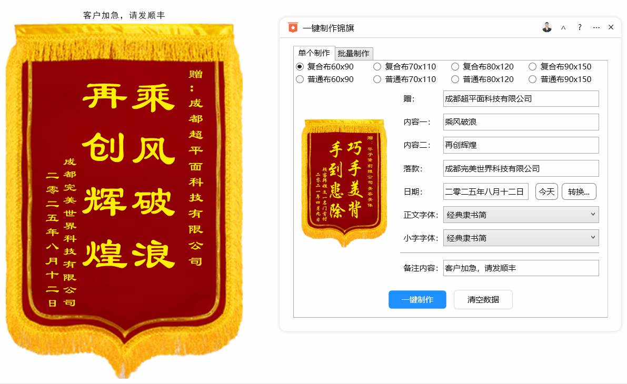The width and height of the screenshot is (627, 384).
Task: Switch to the 批量制作 tab
Action: [x=353, y=53]
